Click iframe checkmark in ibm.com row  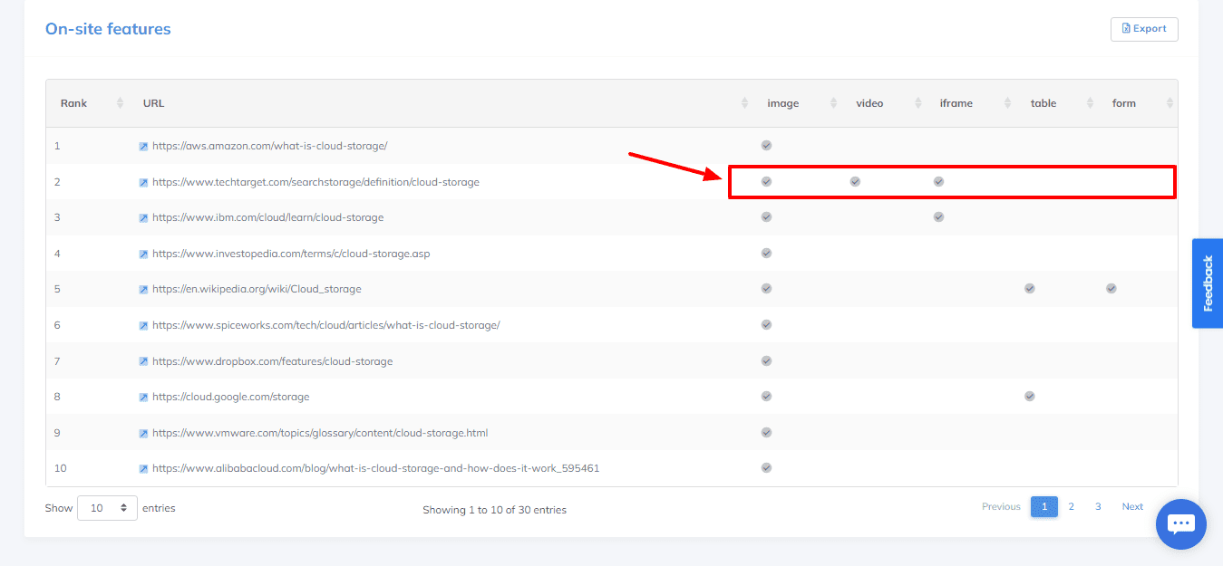coord(938,216)
